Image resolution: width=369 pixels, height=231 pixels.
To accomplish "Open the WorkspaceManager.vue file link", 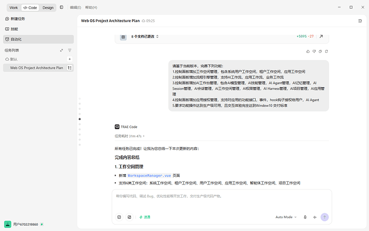I will tap(149, 176).
